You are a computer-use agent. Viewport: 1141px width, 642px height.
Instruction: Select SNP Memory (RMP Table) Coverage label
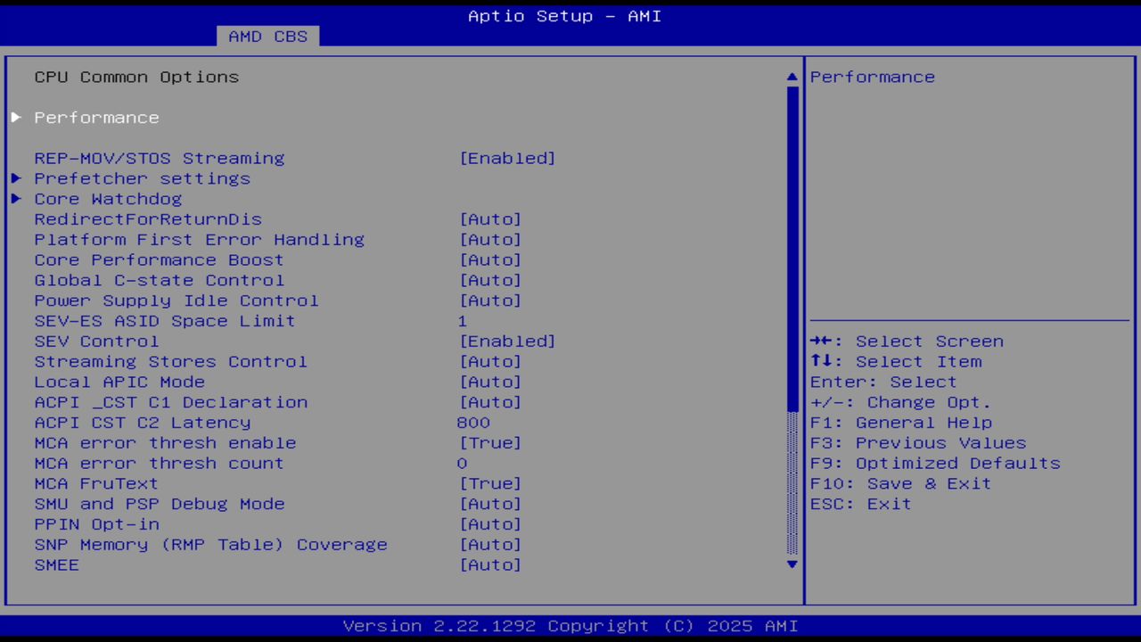pos(211,545)
